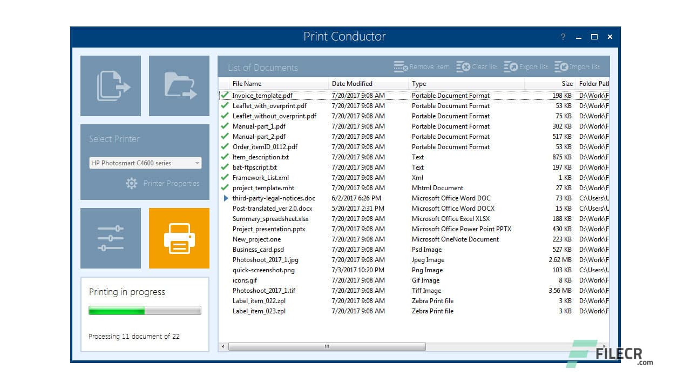Click the Printer Properties gear icon
This screenshot has width=691, height=389.
pos(131,184)
